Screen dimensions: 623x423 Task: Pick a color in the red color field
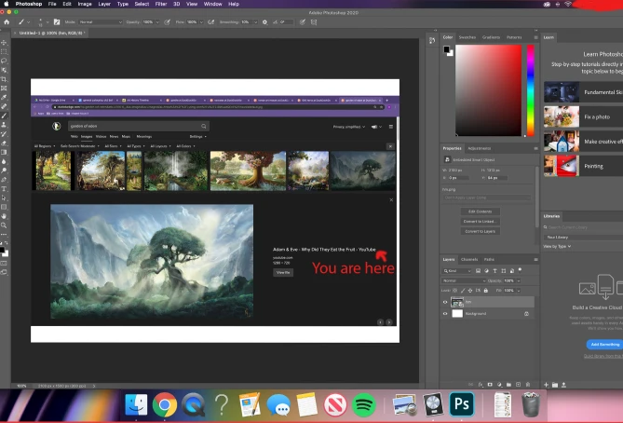488,90
